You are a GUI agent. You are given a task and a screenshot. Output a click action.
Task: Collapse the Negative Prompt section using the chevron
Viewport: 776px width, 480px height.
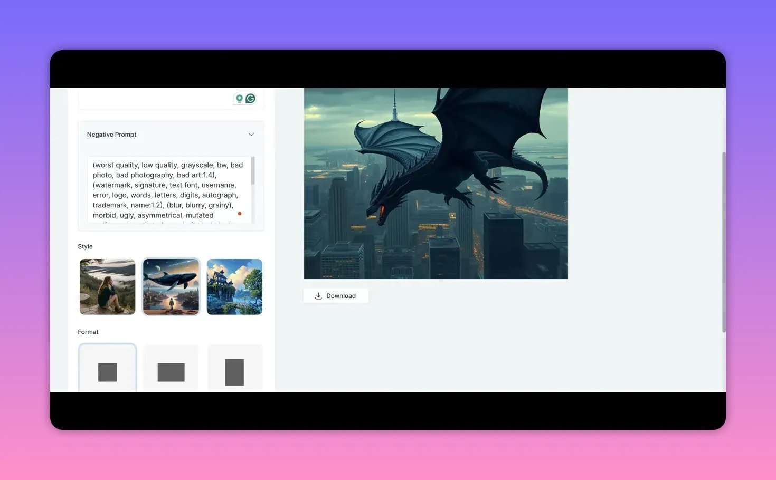251,135
